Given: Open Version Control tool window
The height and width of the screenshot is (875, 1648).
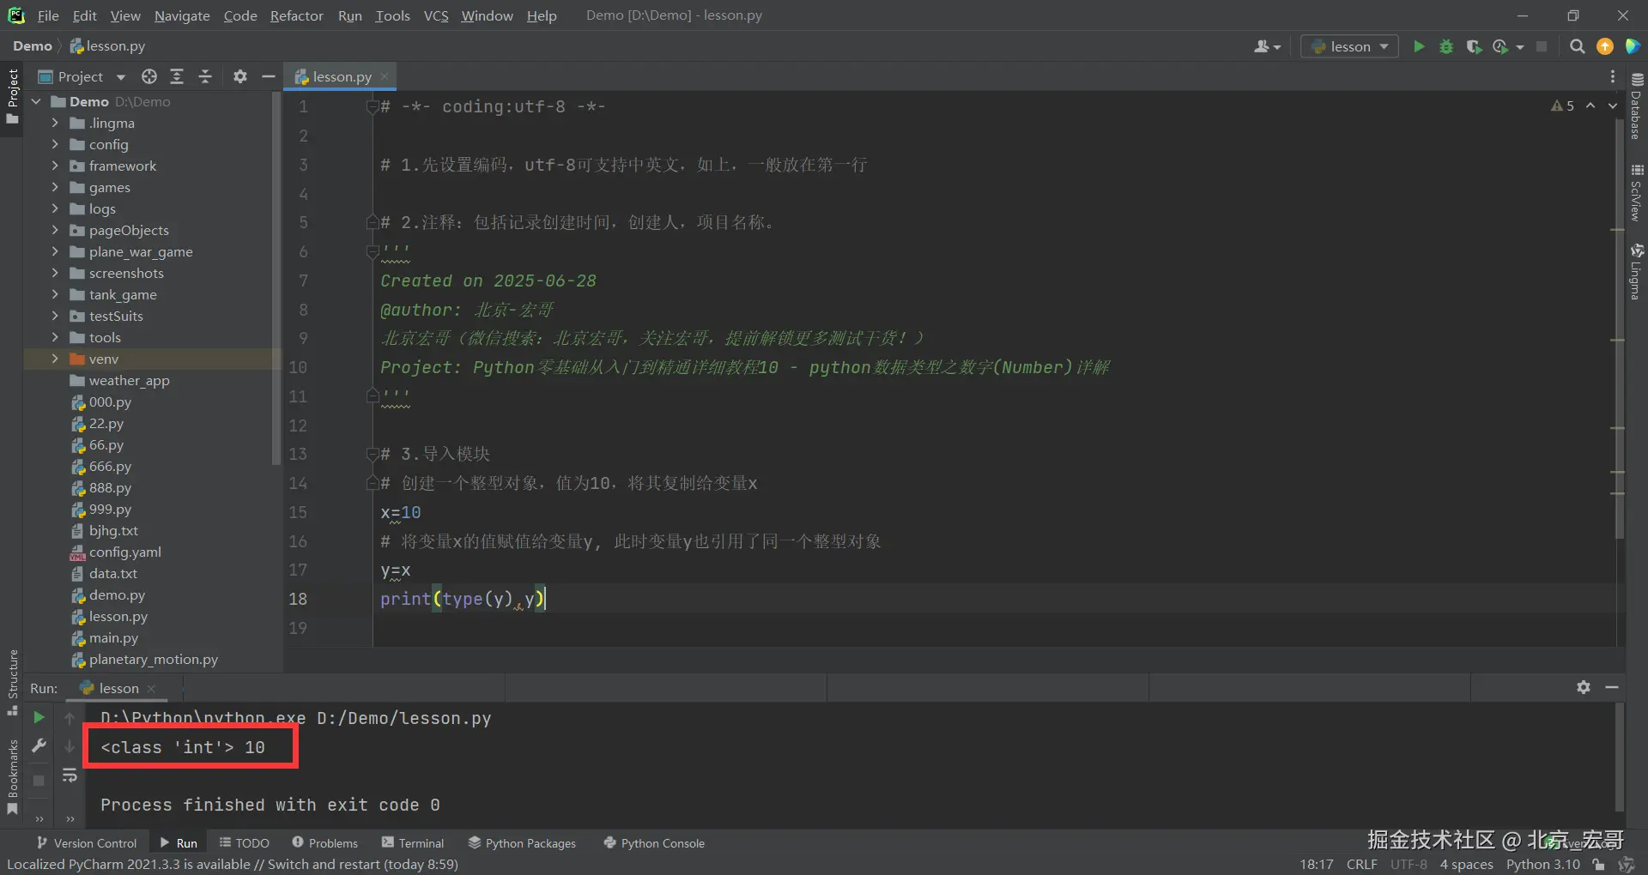Looking at the screenshot, I should tap(86, 843).
